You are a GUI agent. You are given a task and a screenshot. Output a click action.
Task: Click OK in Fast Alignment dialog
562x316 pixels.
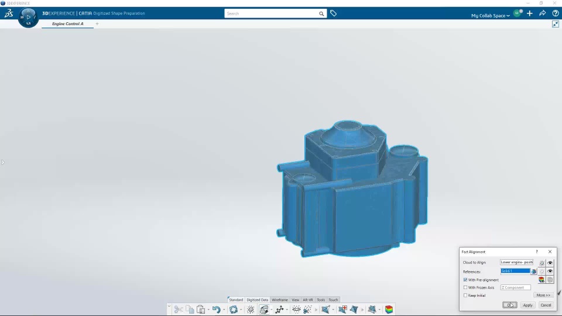(x=510, y=305)
